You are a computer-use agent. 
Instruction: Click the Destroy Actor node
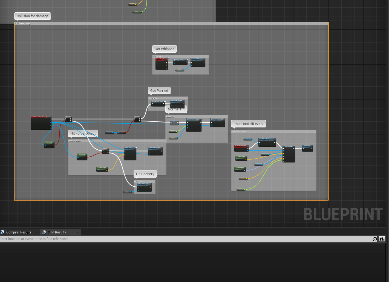tap(307, 148)
